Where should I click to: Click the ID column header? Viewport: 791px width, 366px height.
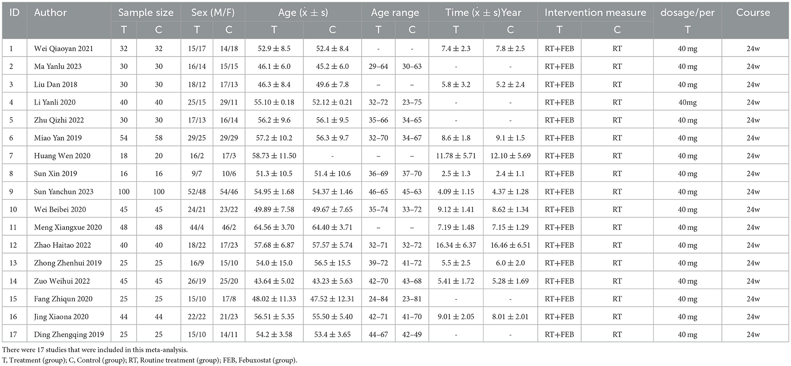coord(14,13)
